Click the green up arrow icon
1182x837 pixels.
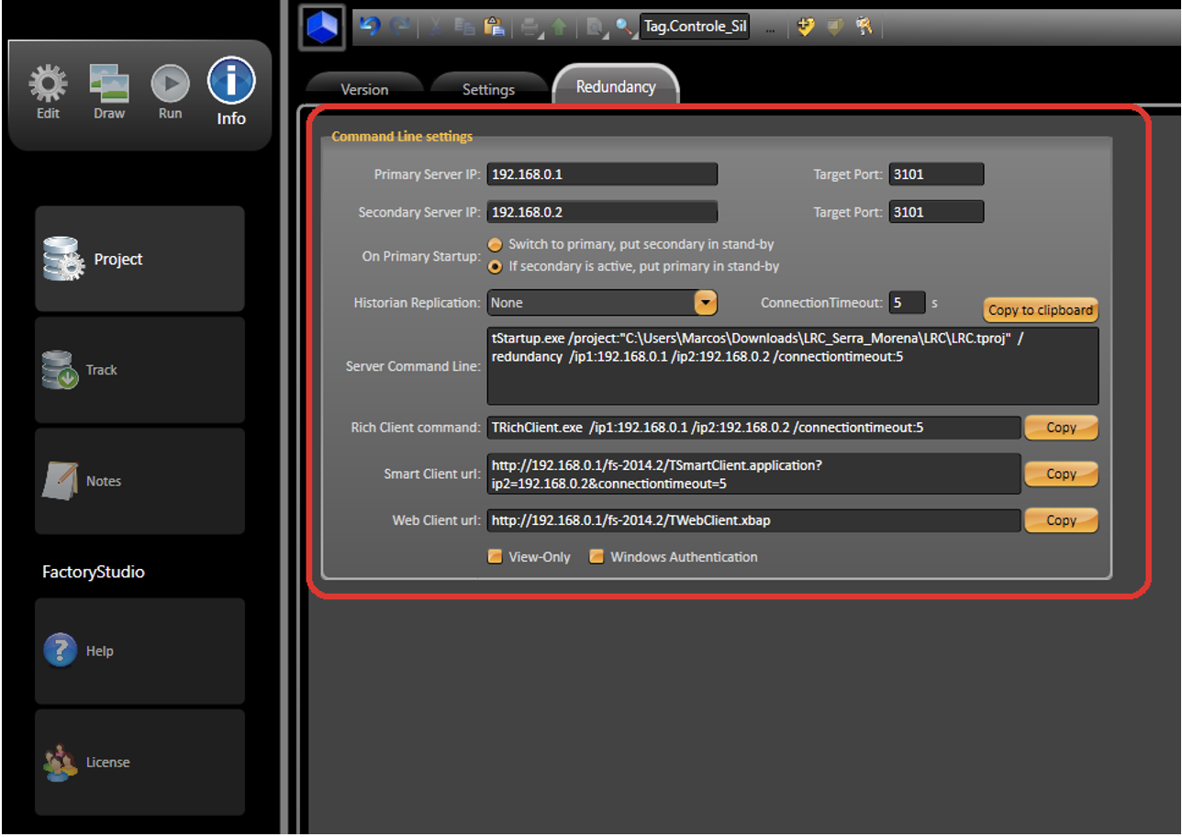559,28
